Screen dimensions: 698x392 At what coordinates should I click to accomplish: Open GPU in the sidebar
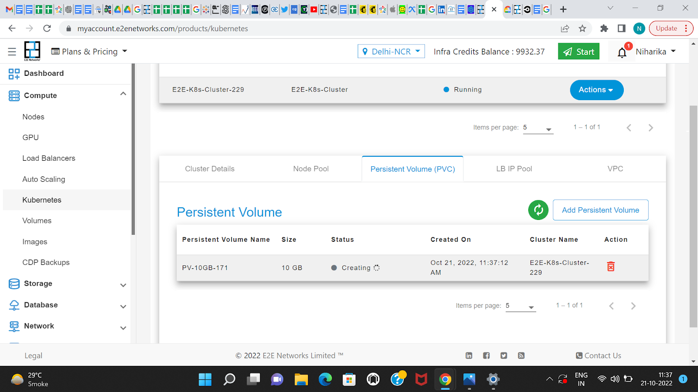click(31, 138)
